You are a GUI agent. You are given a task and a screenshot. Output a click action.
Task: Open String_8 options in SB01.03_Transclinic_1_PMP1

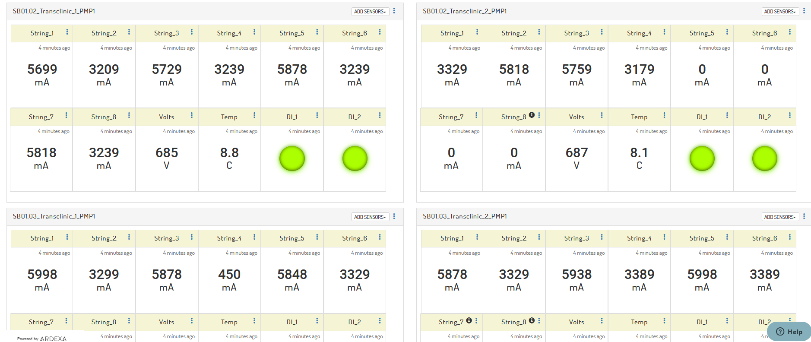click(129, 321)
